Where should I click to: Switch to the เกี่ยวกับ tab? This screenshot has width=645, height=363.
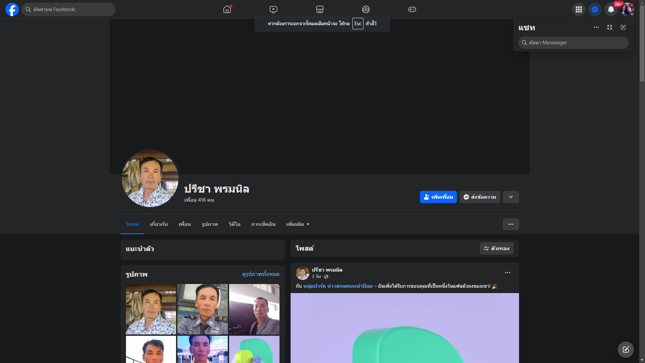click(x=159, y=224)
